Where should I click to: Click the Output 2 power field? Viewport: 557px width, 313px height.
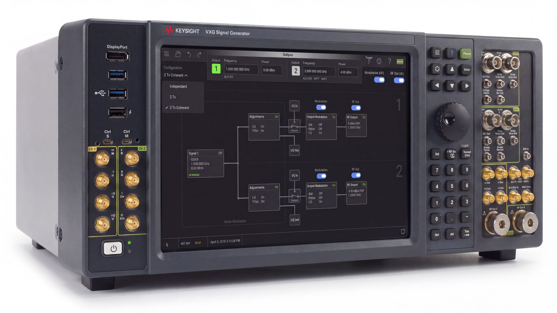(348, 72)
